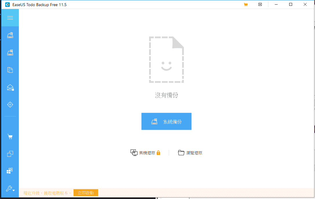Click the 沒有備份 text
Viewport: 315px width, 199px height.
166,95
